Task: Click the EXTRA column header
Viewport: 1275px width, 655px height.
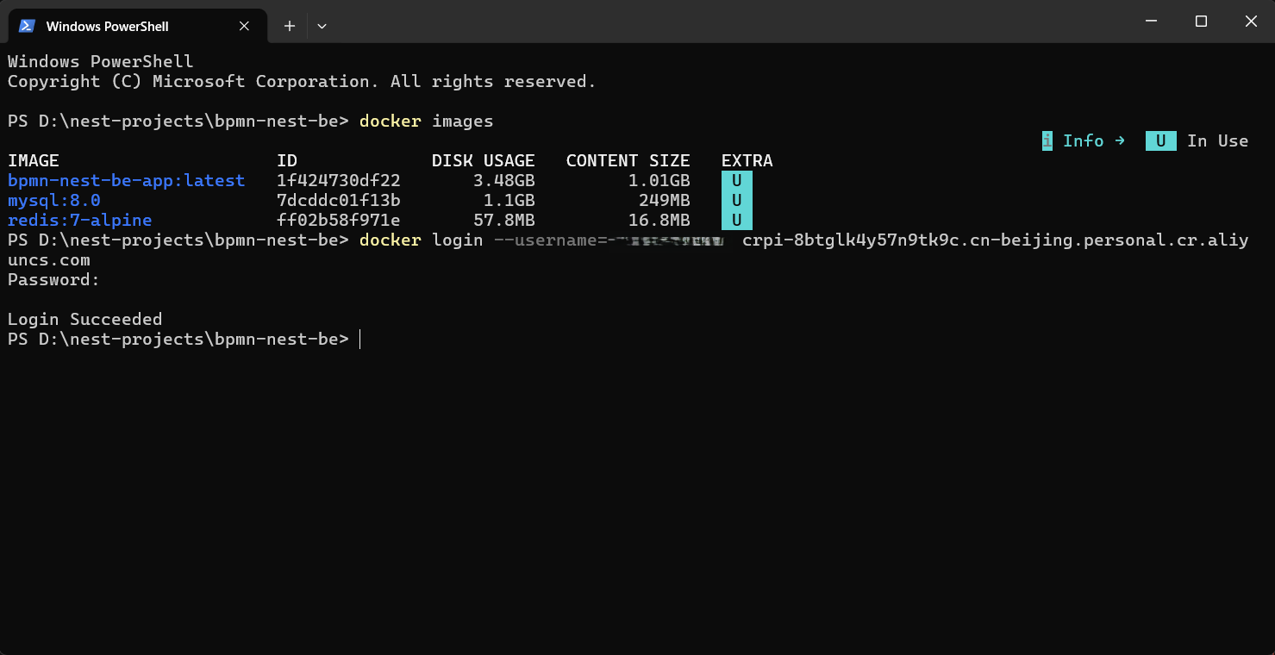Action: [x=747, y=160]
